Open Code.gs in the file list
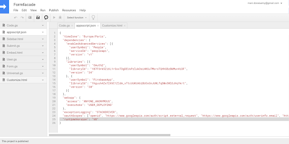The height and width of the screenshot is (144, 289). click(x=23, y=25)
